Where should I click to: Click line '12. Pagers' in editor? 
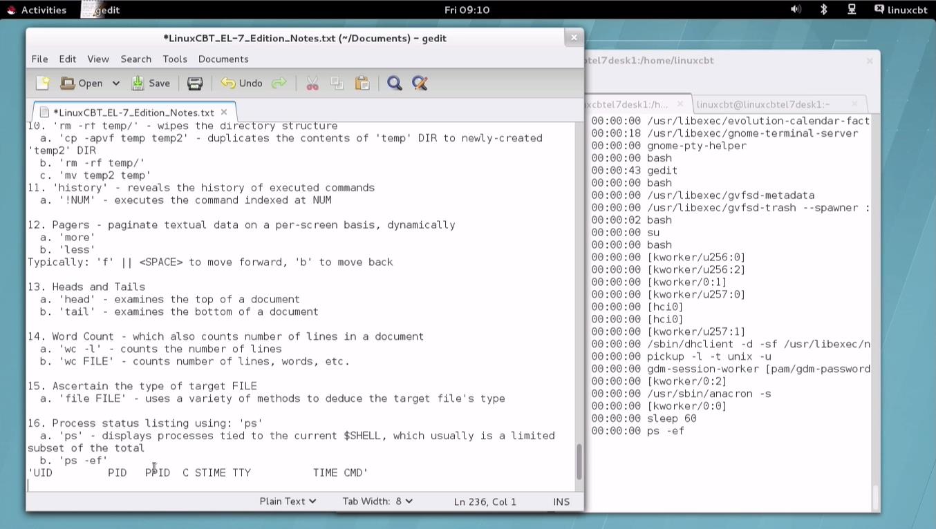241,225
